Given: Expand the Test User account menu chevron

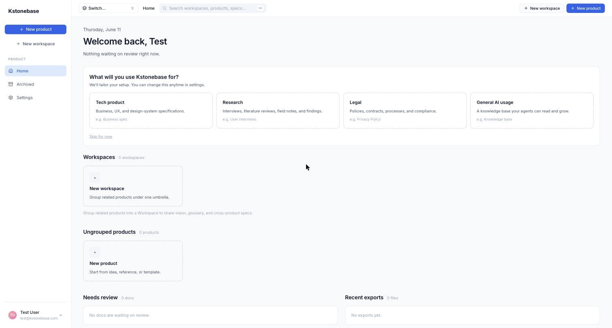Looking at the screenshot, I should [61, 315].
